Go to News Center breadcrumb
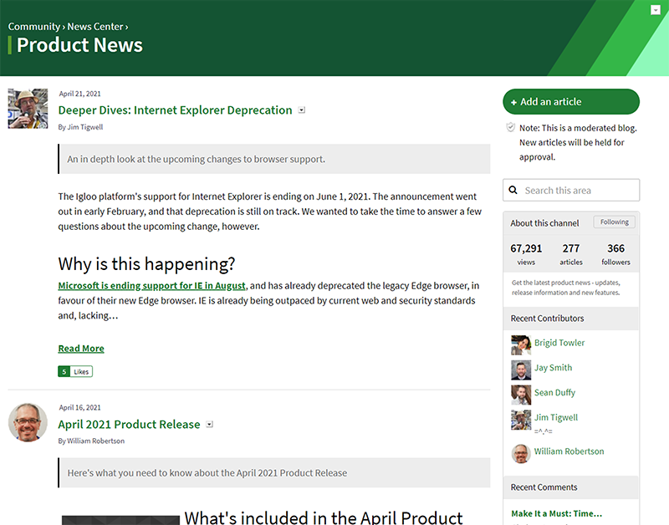The height and width of the screenshot is (525, 669). point(94,27)
